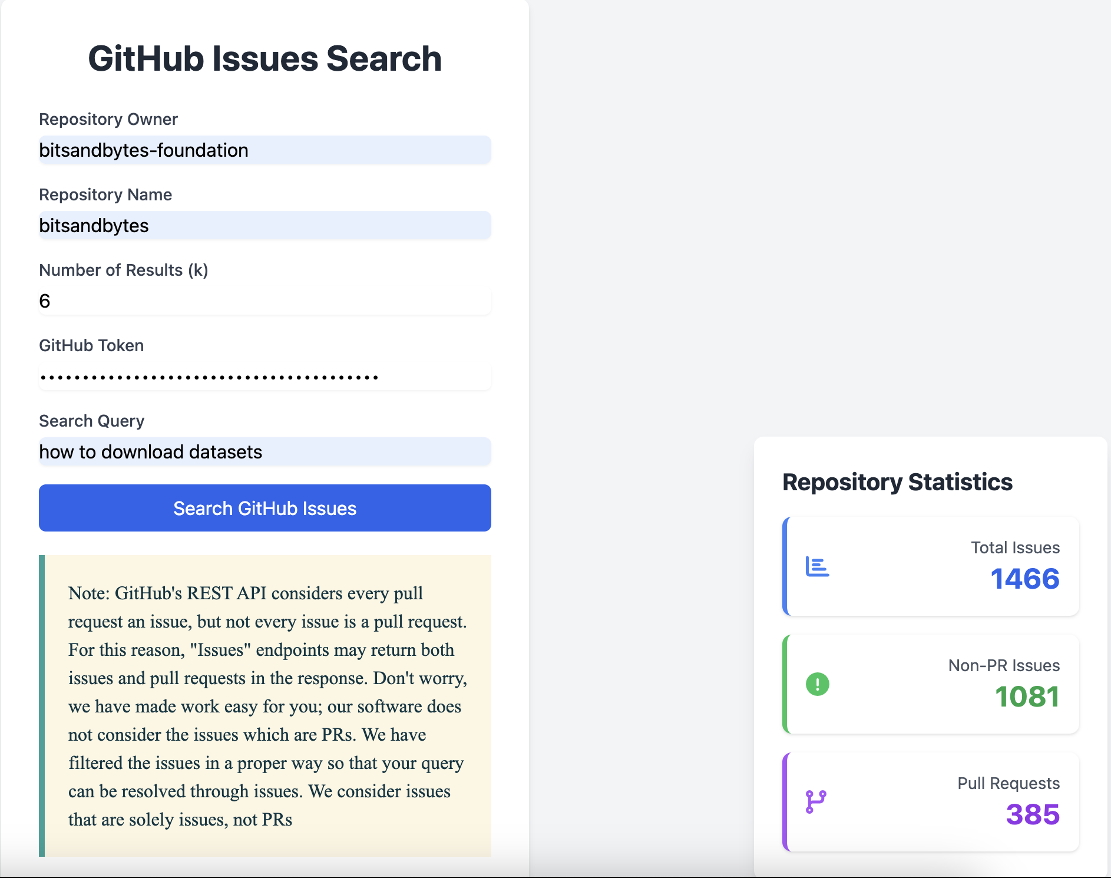Screen dimensions: 1111x878
Task: Click the green Non-PR Issues exclamation icon
Action: [x=817, y=684]
